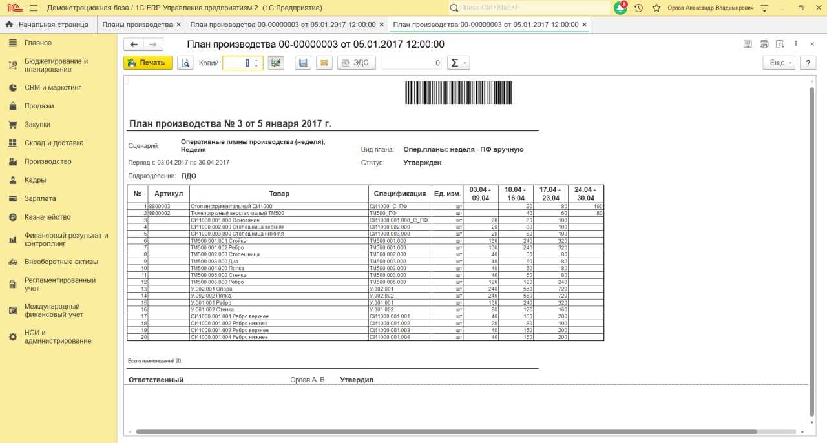The height and width of the screenshot is (443, 827).
Task: Save the printed form with diskette icon
Action: click(x=303, y=63)
